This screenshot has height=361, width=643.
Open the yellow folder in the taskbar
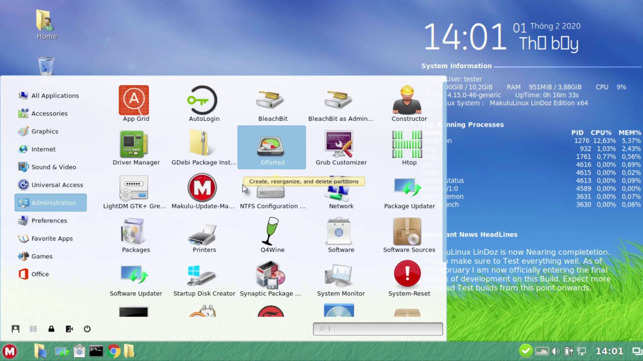(129, 351)
